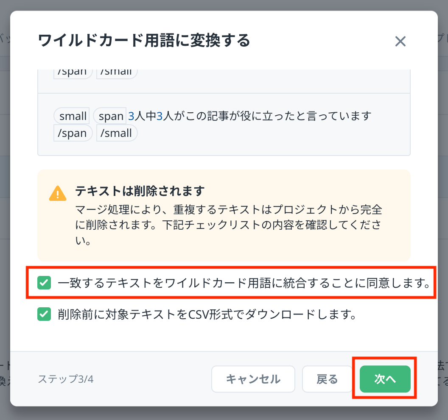The height and width of the screenshot is (420, 448).
Task: Close the ワイルドカード用語に変換する dialog
Action: [x=400, y=42]
